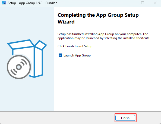This screenshot has width=161, height=124.
Task: Click the box and disc installer illustration
Action: (27, 59)
